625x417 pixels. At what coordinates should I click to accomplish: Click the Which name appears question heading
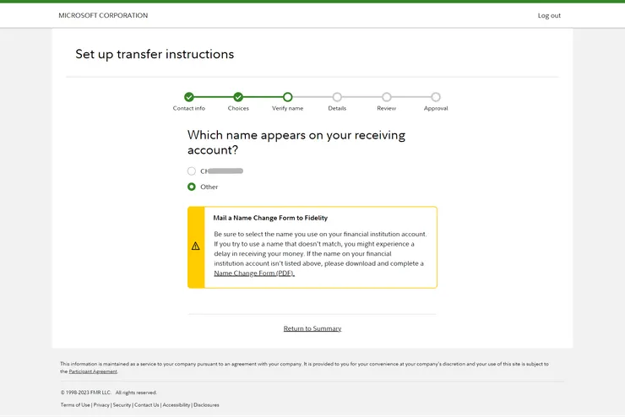(x=296, y=142)
